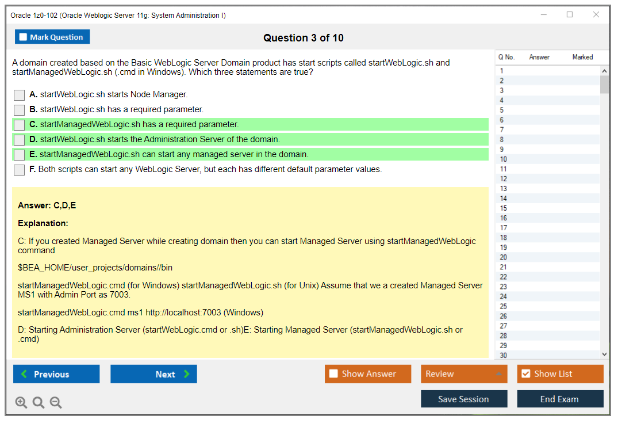Viewport: 618px width, 423px height.
Task: Select question 13 in the list
Action: pos(547,189)
